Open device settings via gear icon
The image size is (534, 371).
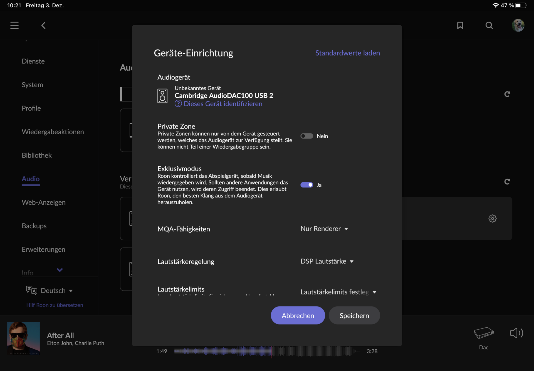[492, 218]
